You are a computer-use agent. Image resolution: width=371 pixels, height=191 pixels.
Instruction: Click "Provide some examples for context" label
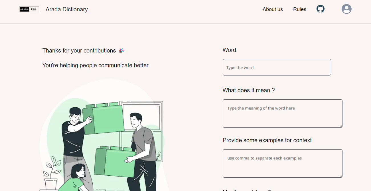267,140
